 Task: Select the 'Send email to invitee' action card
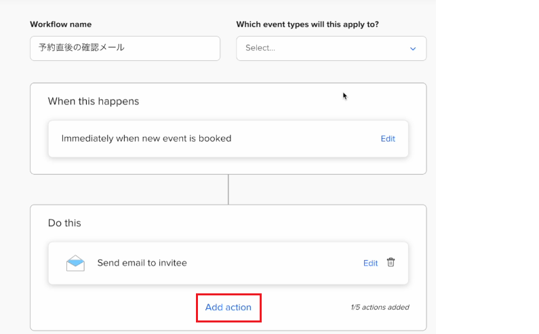[x=228, y=264]
